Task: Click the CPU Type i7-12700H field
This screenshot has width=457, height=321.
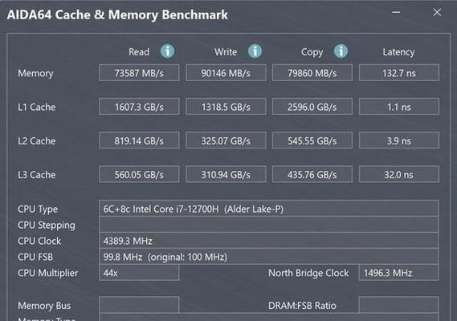Action: [x=269, y=209]
